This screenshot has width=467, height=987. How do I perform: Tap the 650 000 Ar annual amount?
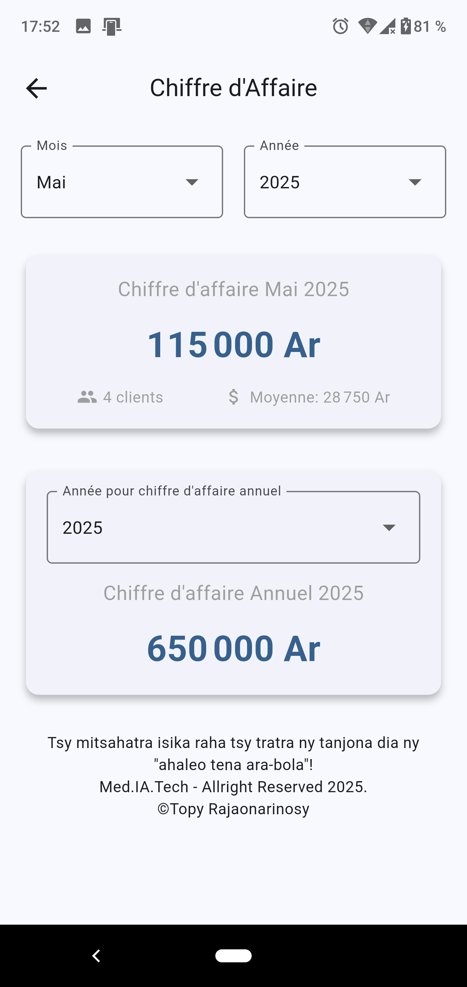233,648
